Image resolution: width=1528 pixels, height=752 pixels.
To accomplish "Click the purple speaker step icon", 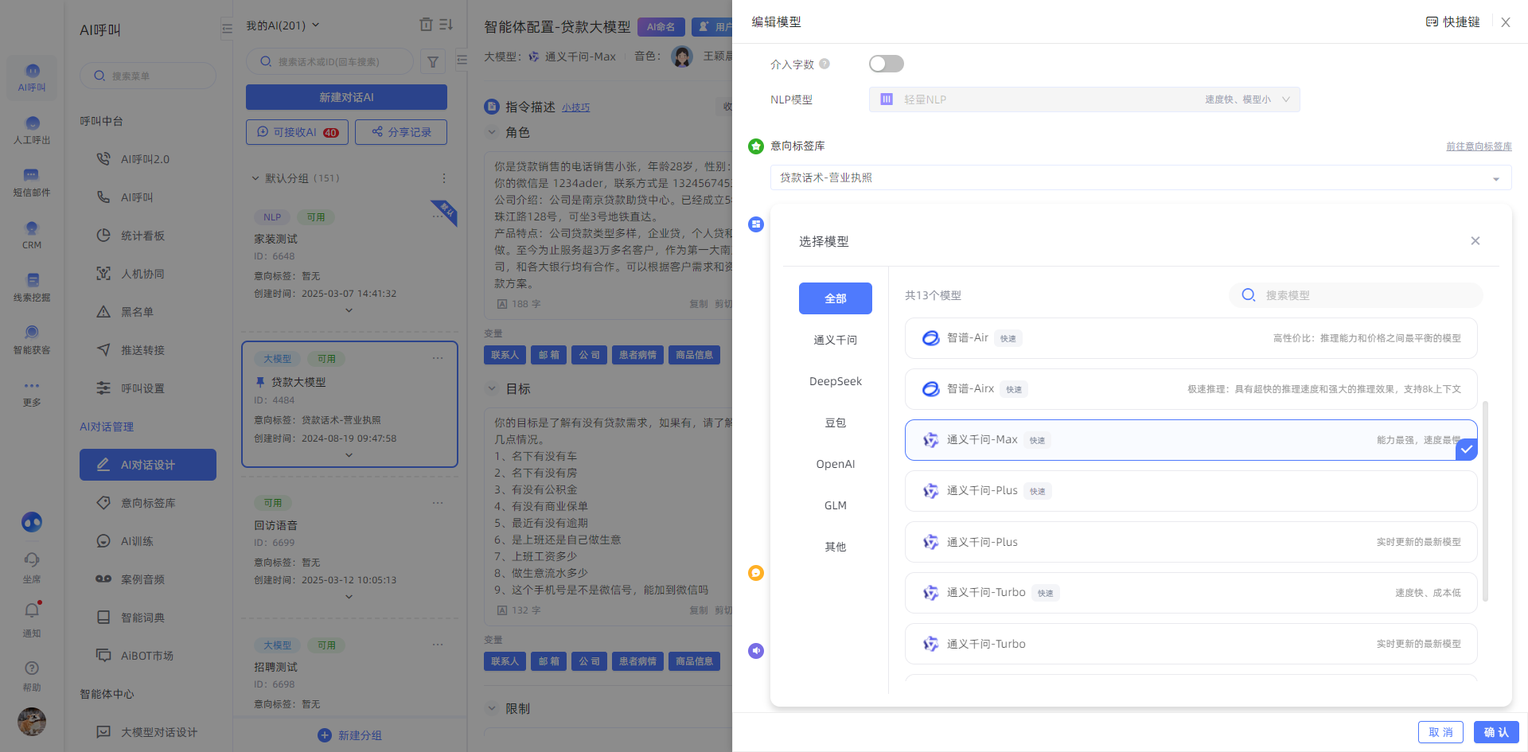I will point(756,651).
